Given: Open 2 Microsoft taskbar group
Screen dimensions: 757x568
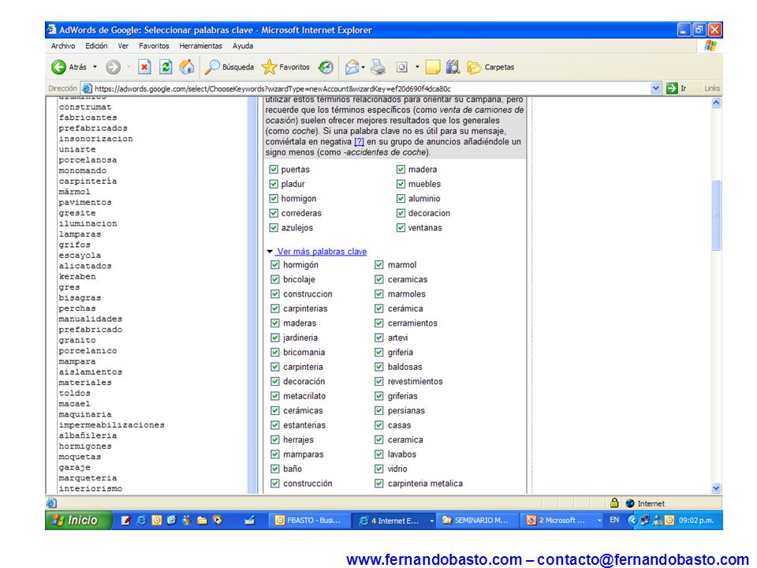Looking at the screenshot, I should (x=561, y=520).
